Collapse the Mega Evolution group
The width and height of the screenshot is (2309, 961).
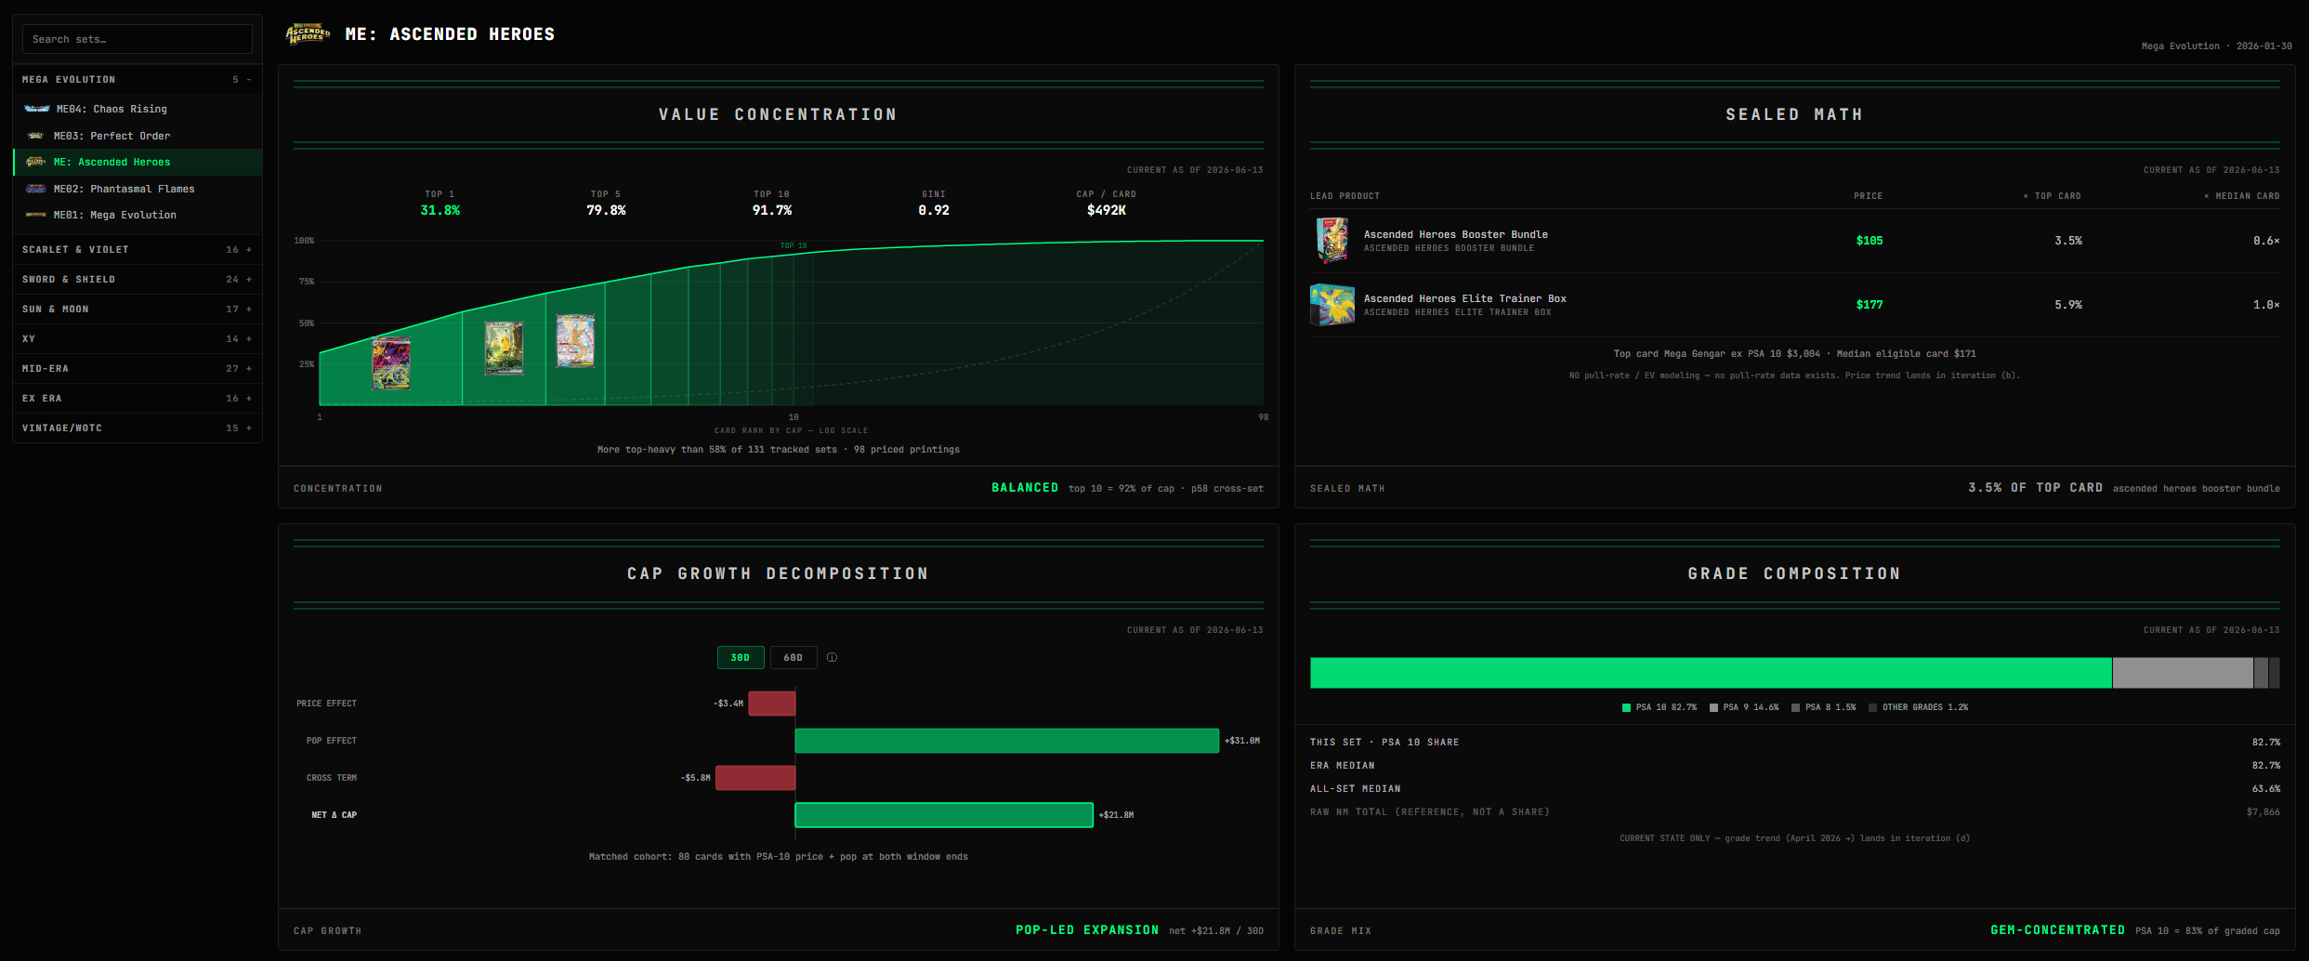point(138,80)
